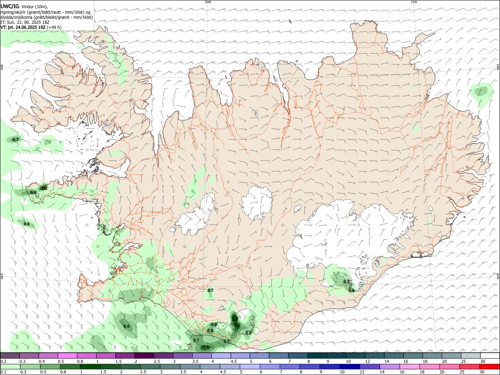This screenshot has width=500, height=375.
Task: Click the bright red swatch ending the lower legend
Action: coord(489,367)
